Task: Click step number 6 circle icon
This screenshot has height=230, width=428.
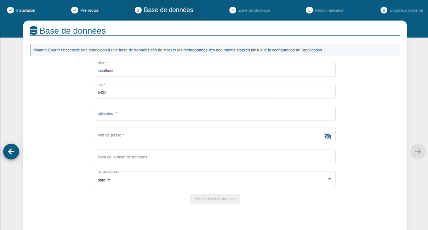Action: coord(384,10)
